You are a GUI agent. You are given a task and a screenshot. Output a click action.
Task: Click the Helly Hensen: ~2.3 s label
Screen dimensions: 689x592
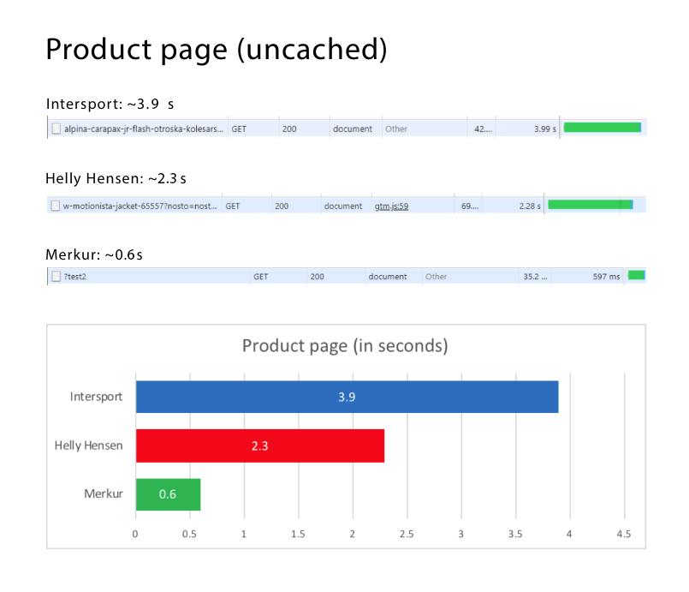tap(116, 178)
